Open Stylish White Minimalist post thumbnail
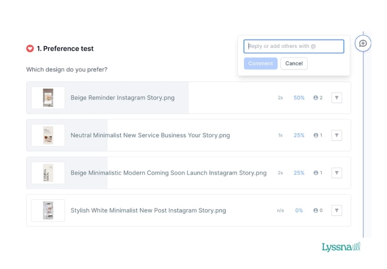The height and width of the screenshot is (269, 387). point(48,210)
